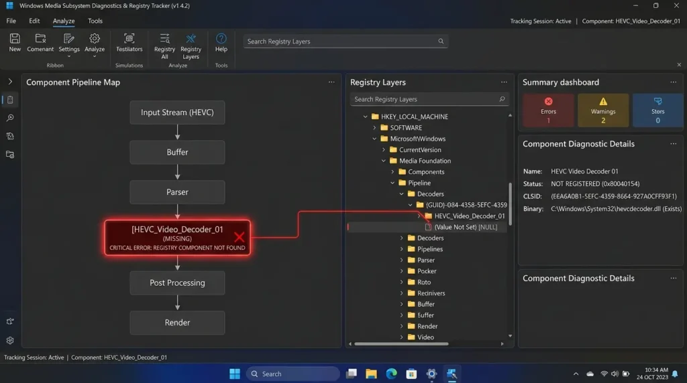Click the plugin icon near sidebar bottom
The image size is (687, 383).
(10, 321)
